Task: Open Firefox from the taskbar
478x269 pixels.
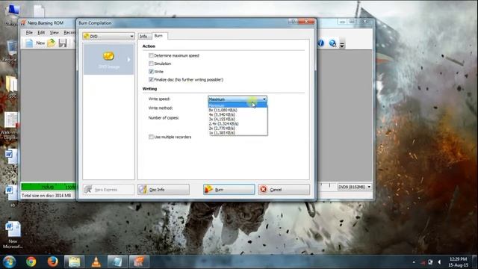Action: [52, 262]
